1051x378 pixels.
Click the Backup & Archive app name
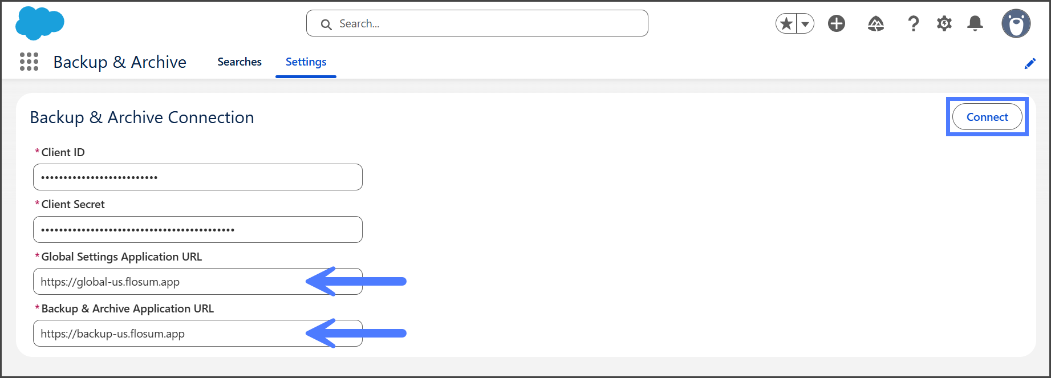(120, 62)
